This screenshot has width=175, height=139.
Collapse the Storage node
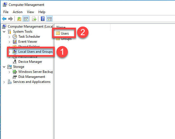click(x=4, y=67)
